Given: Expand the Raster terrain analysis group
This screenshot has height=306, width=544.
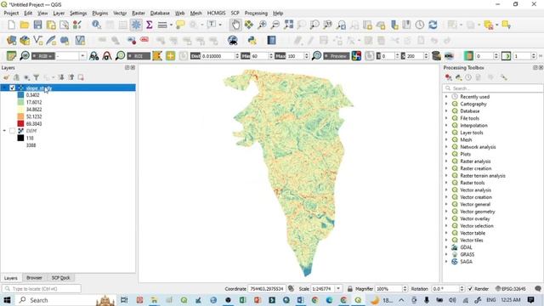Looking at the screenshot, I should point(446,176).
